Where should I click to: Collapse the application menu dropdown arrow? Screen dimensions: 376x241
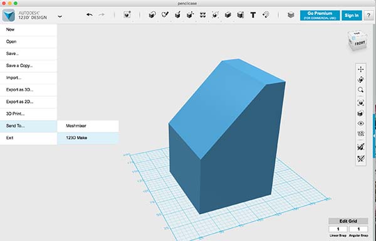coord(60,16)
